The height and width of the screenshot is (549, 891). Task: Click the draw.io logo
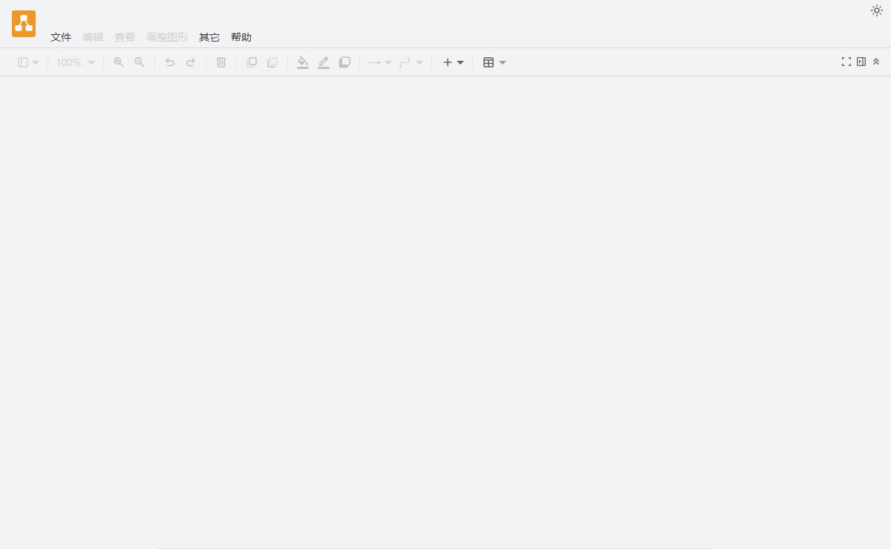(x=24, y=24)
